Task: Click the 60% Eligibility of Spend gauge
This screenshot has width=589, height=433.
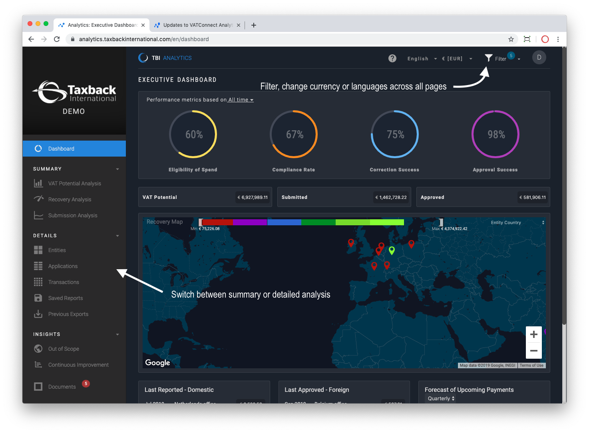Action: (x=193, y=134)
